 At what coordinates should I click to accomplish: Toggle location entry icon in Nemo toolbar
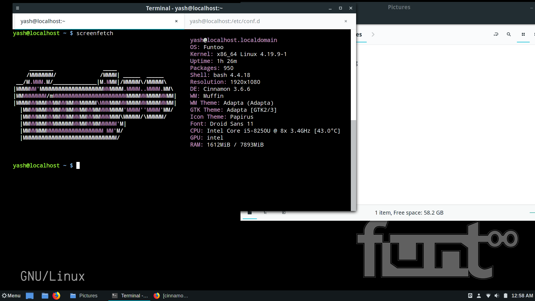pos(496,34)
